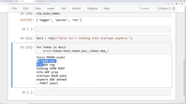Screen dimensions: 186x104
Task: Open the Kernel menu
Action: tap(76, 9)
